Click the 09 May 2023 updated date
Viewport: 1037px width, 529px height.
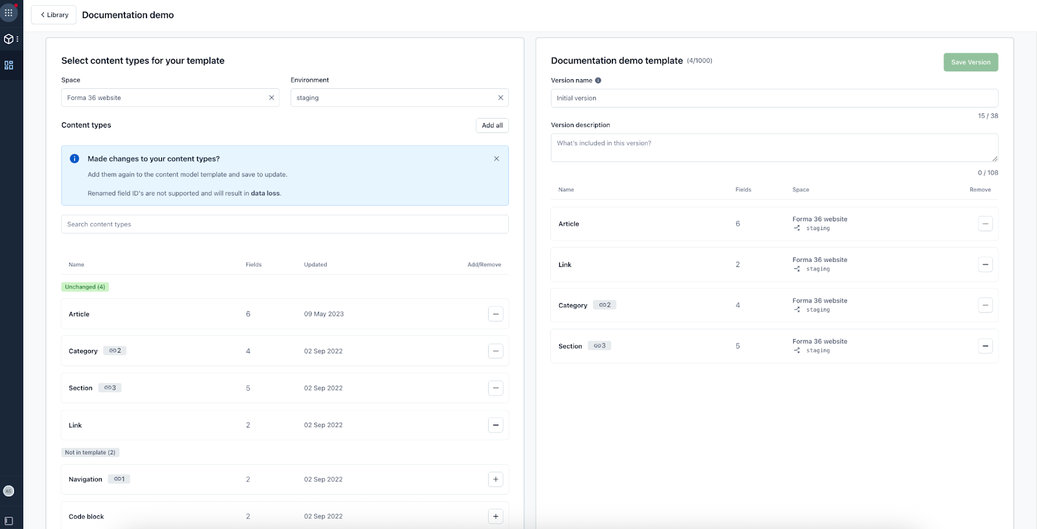324,314
